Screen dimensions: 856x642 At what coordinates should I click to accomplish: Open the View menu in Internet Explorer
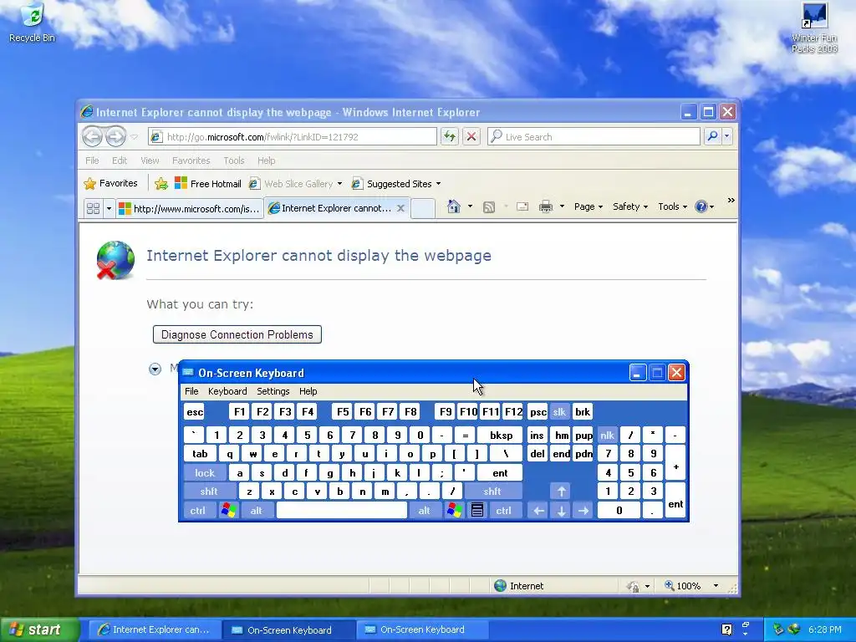click(x=150, y=160)
